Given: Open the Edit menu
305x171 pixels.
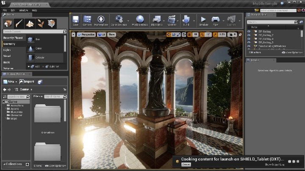Looking at the screenshot, I should pos(13,10).
